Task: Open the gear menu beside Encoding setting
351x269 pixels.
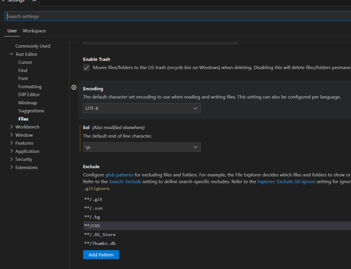Action: click(74, 87)
